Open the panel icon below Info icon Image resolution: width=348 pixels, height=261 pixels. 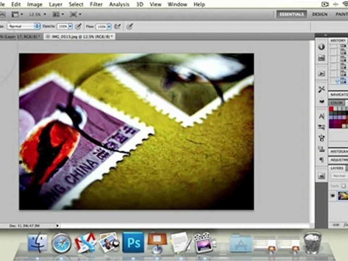(x=322, y=58)
